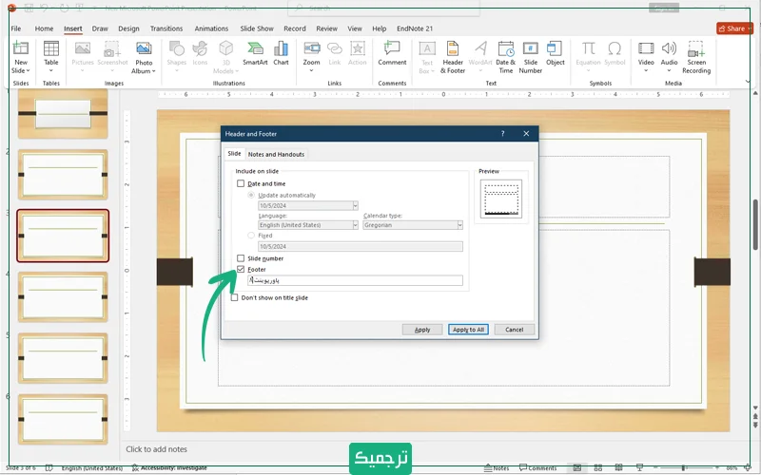Open the Table insert icon

(51, 48)
